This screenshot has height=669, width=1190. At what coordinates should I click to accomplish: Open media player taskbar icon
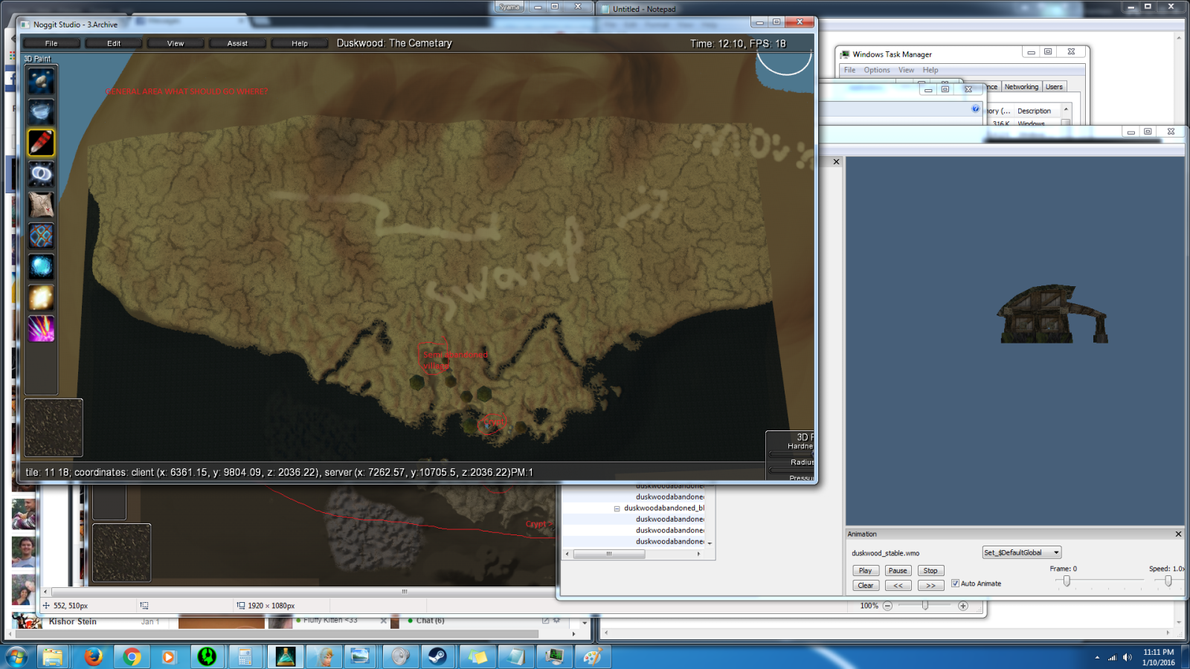pyautogui.click(x=169, y=657)
